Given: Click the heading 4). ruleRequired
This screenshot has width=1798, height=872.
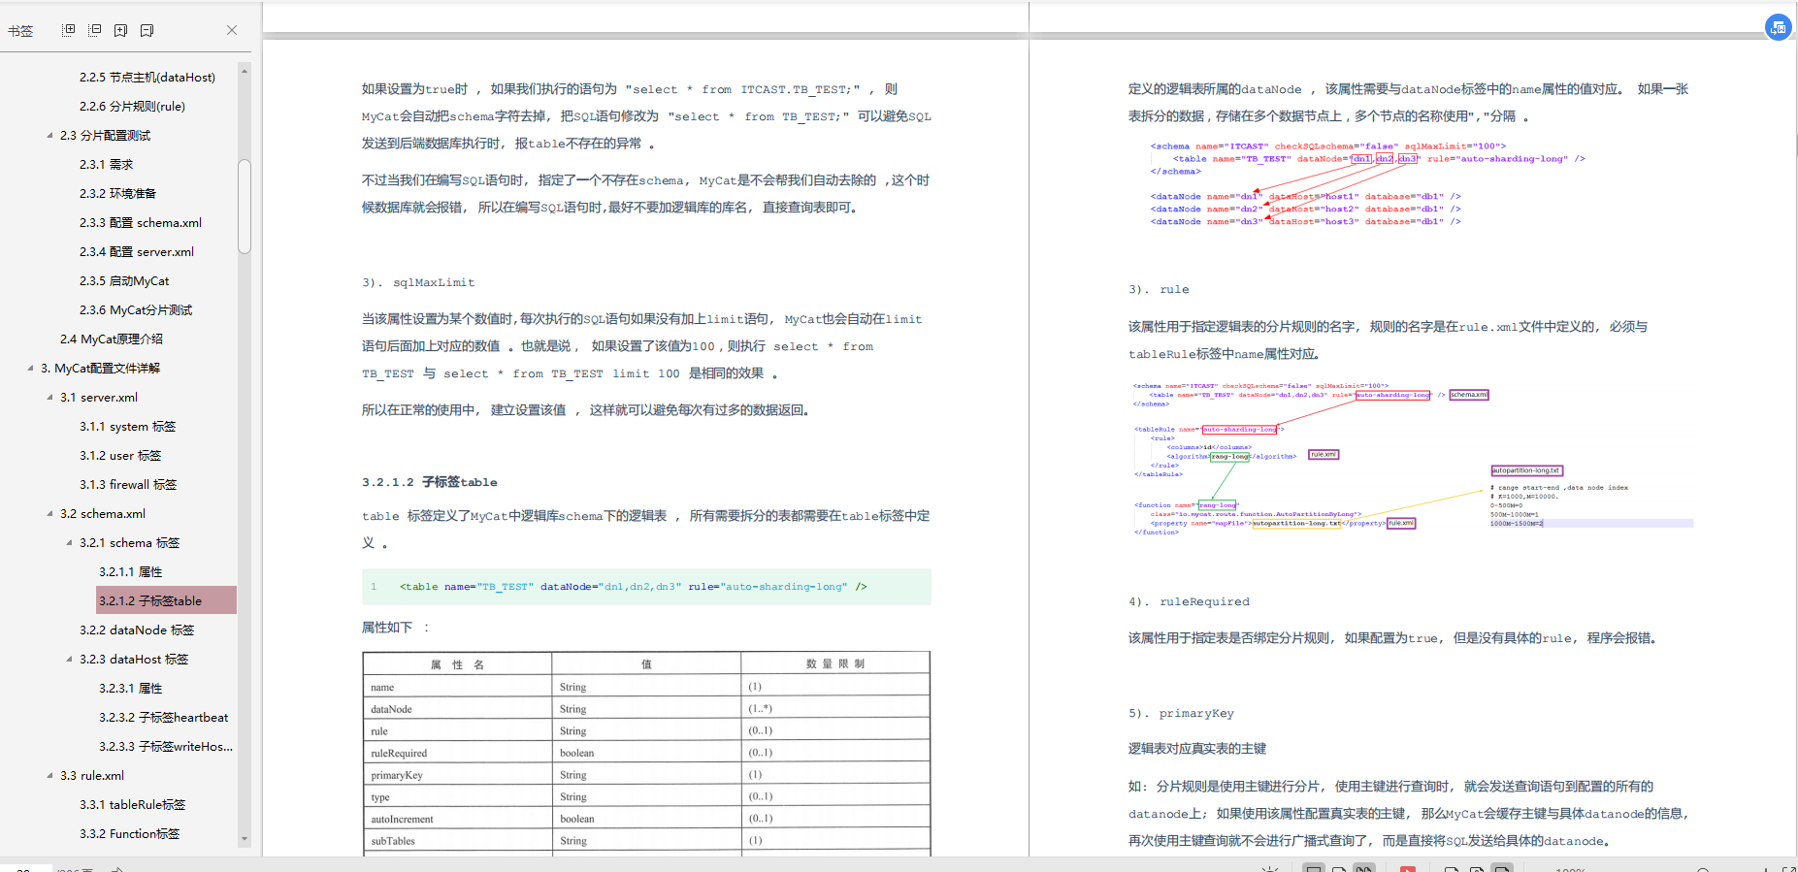Looking at the screenshot, I should [1189, 601].
